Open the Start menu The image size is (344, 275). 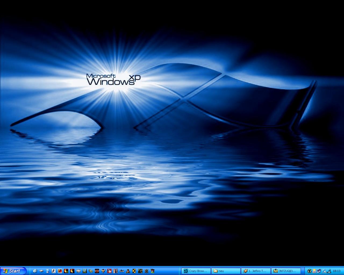[x=13, y=271]
